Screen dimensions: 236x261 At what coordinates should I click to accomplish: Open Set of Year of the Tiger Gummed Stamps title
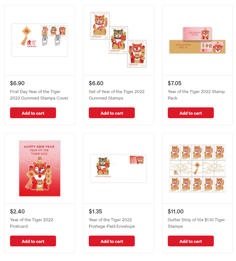pyautogui.click(x=117, y=95)
